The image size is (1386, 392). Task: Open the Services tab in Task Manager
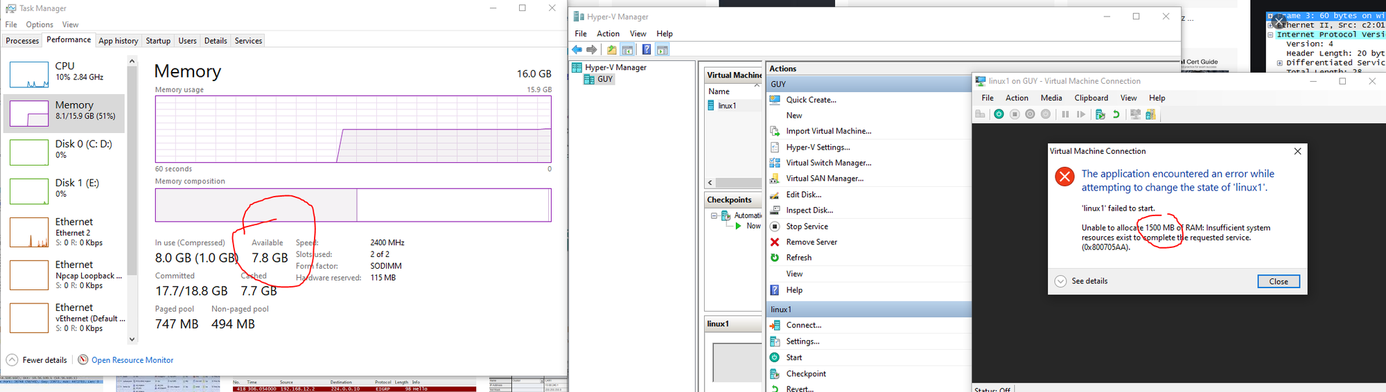248,41
